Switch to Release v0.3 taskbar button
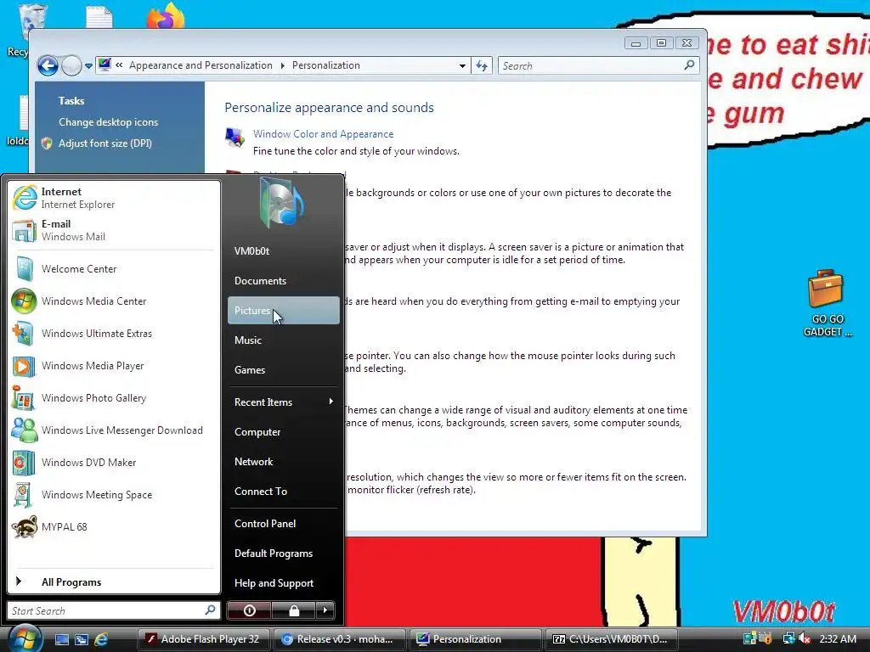 (339, 639)
